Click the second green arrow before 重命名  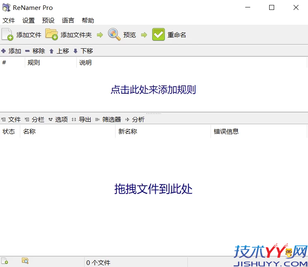[144, 35]
